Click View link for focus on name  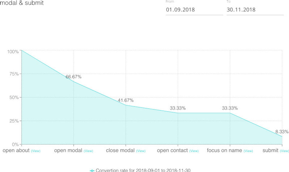pos(248,151)
